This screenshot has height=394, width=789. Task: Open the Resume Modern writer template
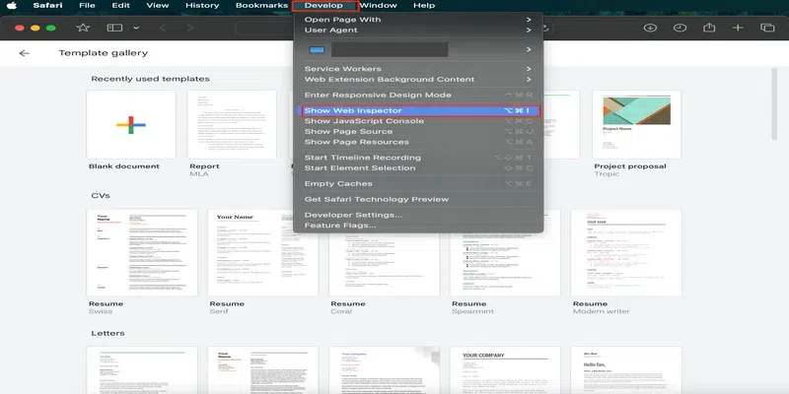(626, 253)
